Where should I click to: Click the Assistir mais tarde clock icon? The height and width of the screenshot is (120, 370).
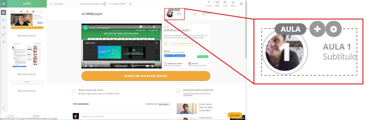(141, 27)
